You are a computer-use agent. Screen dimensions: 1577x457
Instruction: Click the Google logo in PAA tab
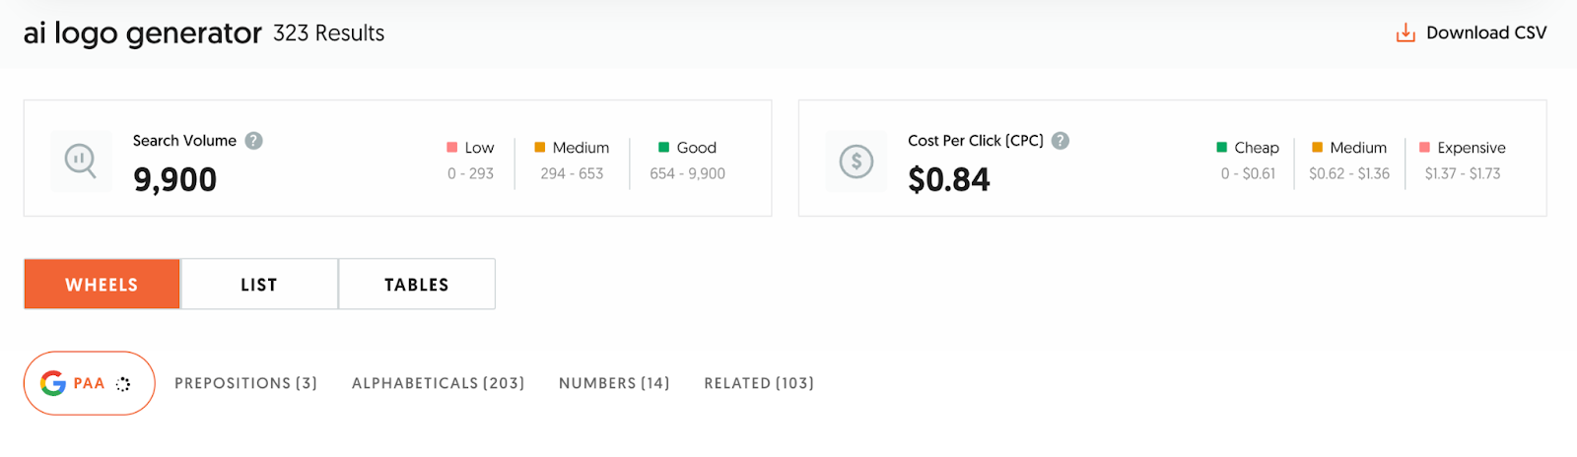[x=53, y=383]
